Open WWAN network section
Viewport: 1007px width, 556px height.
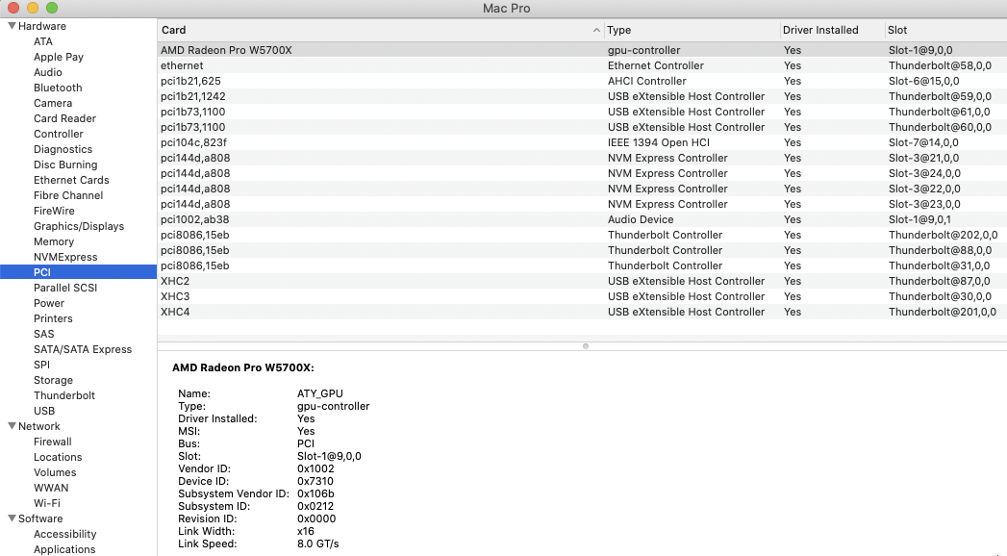pos(51,488)
